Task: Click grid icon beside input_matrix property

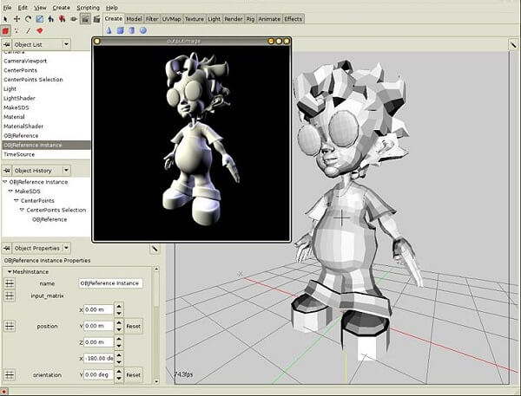Action: (x=10, y=295)
